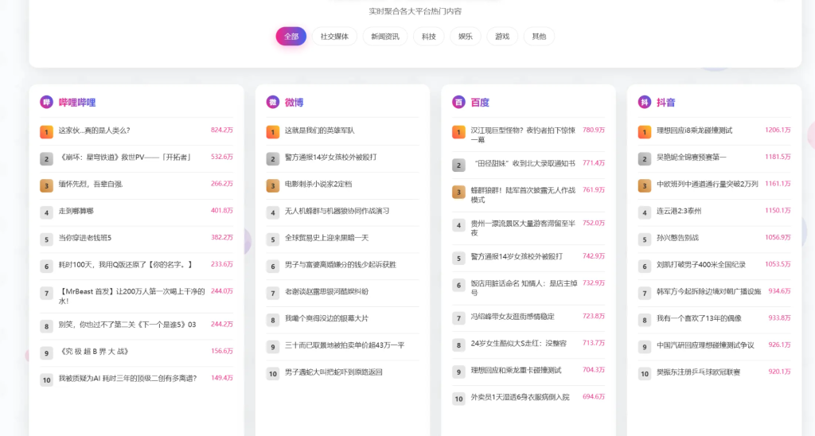Open 《崩坏:星穹铁道》救世PV entry
The width and height of the screenshot is (815, 436).
point(125,157)
